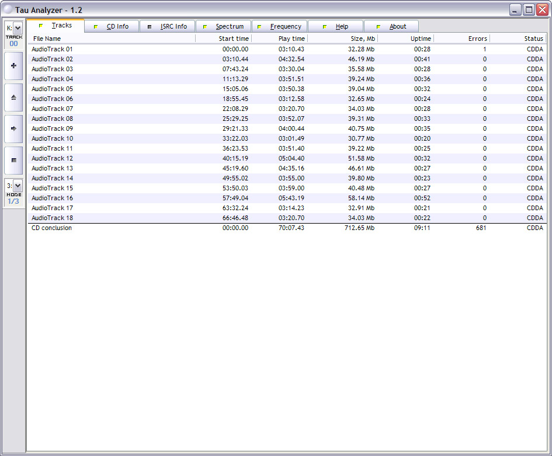Click the Tau Analyzer title bar icon
Viewport: 552px width, 456px height.
pos(8,10)
